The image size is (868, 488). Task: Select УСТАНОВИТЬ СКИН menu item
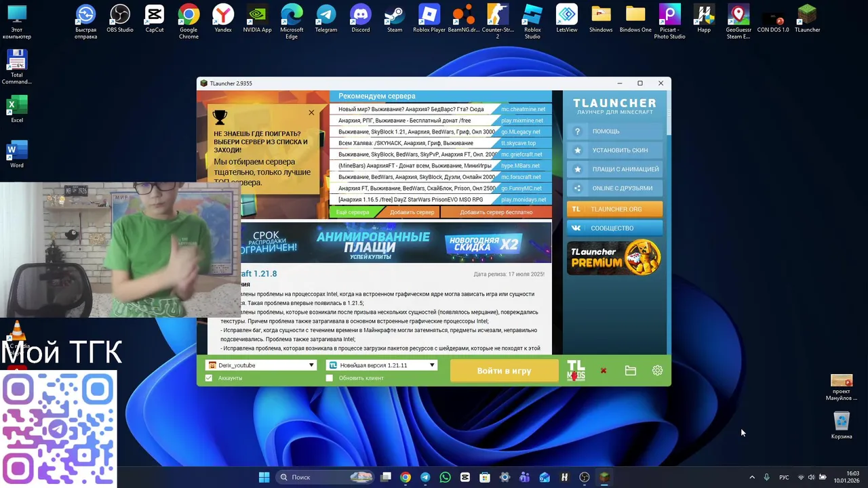click(x=614, y=150)
